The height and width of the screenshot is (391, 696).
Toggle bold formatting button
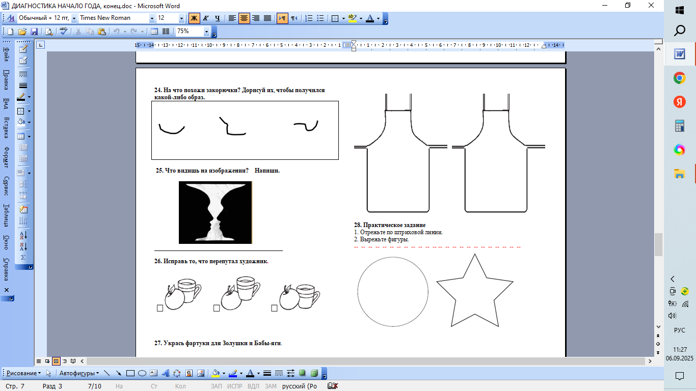194,18
